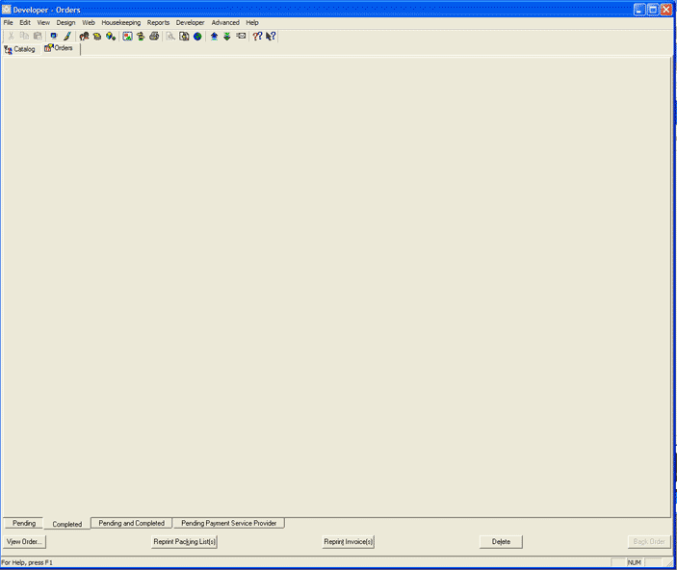The height and width of the screenshot is (570, 677).
Task: Click Reprint Packing List(s) button
Action: click(185, 542)
